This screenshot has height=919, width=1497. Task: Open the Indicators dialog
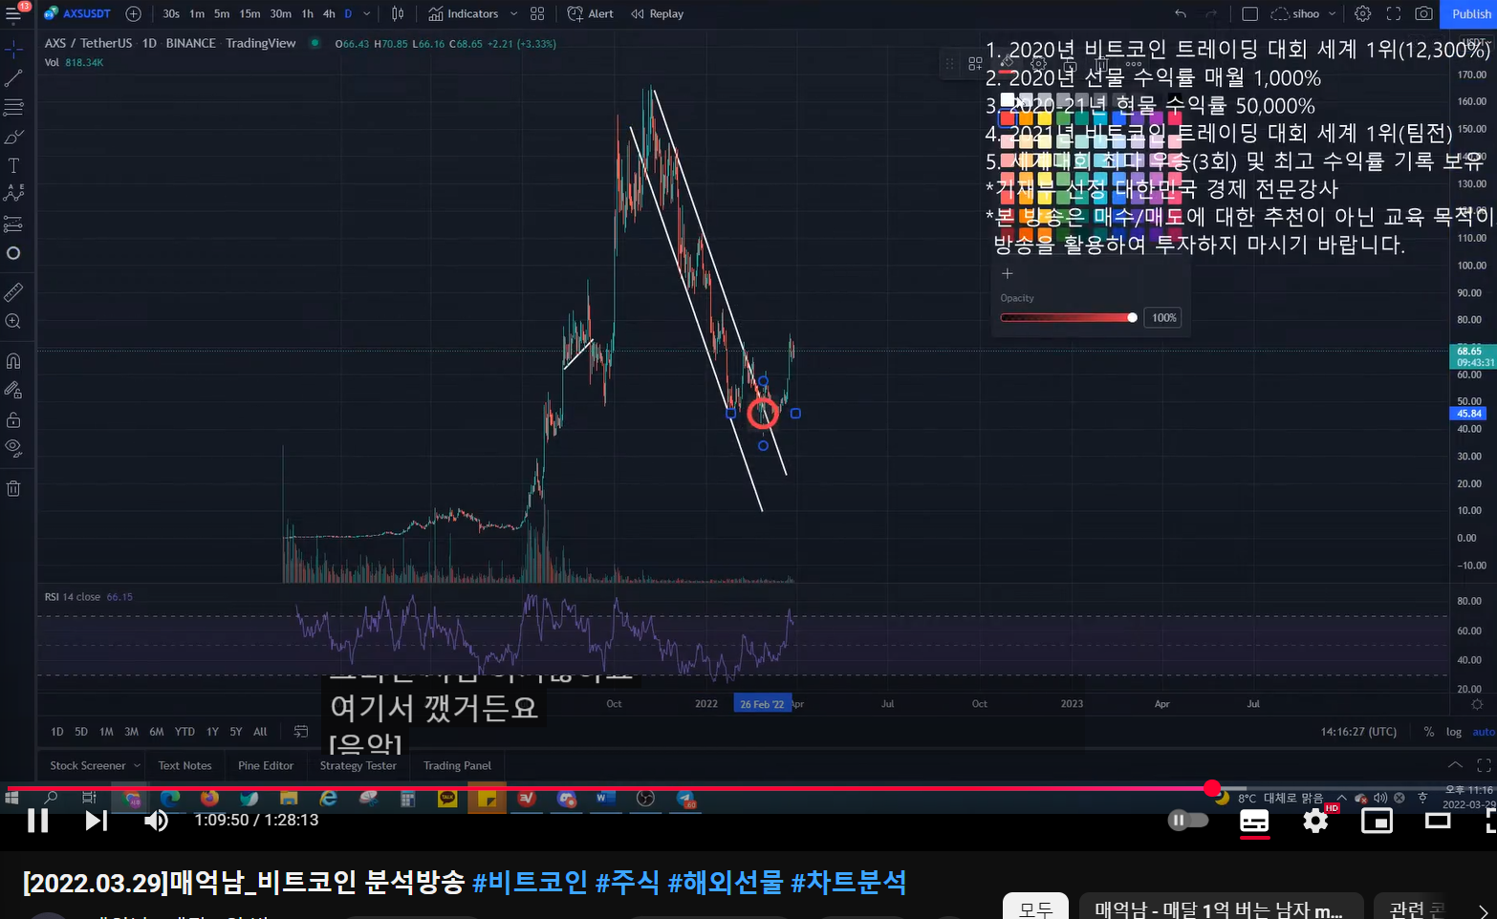click(x=464, y=14)
